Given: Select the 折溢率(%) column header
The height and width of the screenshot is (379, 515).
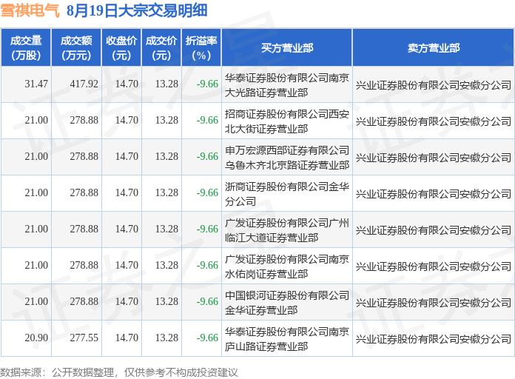Looking at the screenshot, I should (x=202, y=47).
